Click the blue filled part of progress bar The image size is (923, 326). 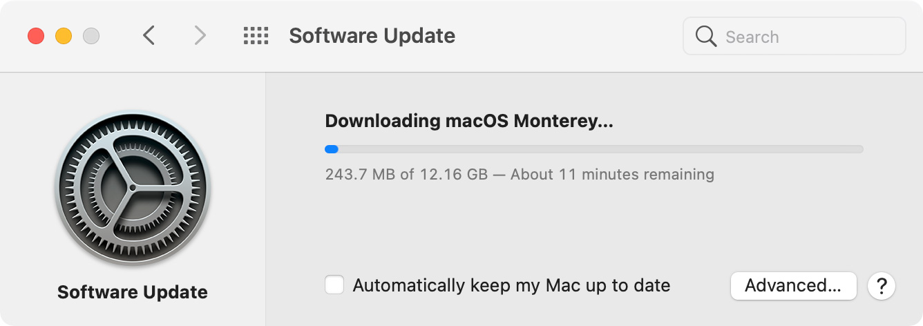click(x=332, y=149)
